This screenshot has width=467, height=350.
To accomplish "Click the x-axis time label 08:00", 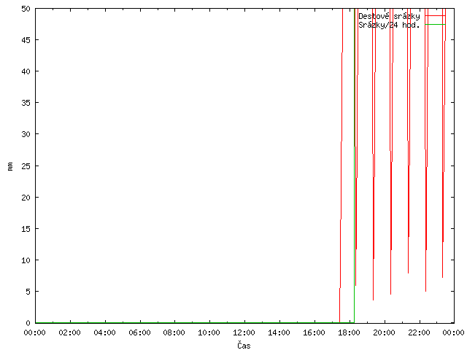I will [x=174, y=332].
